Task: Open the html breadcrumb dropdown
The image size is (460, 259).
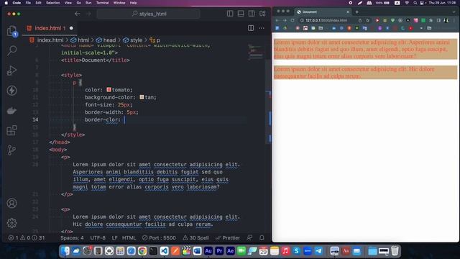Action: [x=80, y=40]
